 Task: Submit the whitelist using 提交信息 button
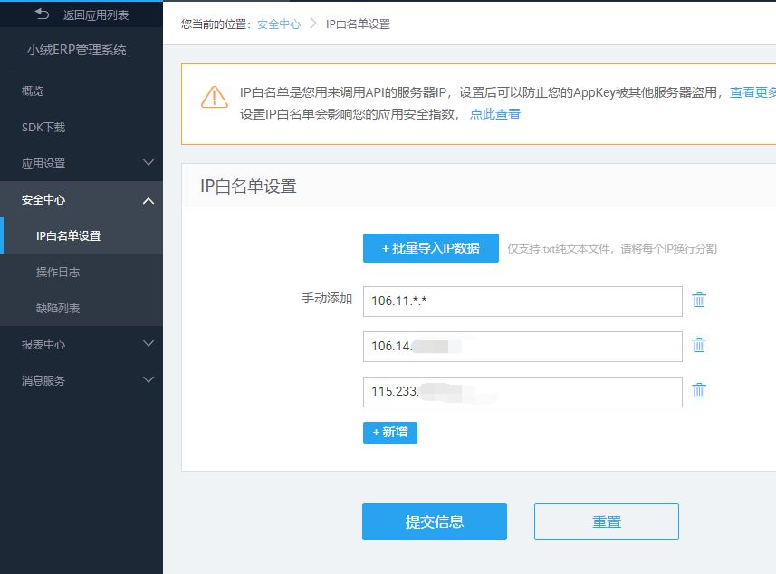pyautogui.click(x=434, y=521)
